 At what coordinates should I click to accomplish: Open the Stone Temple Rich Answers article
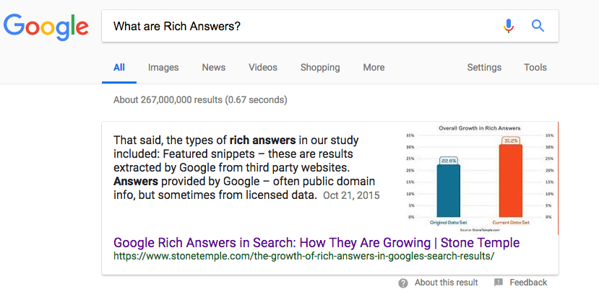pos(316,242)
